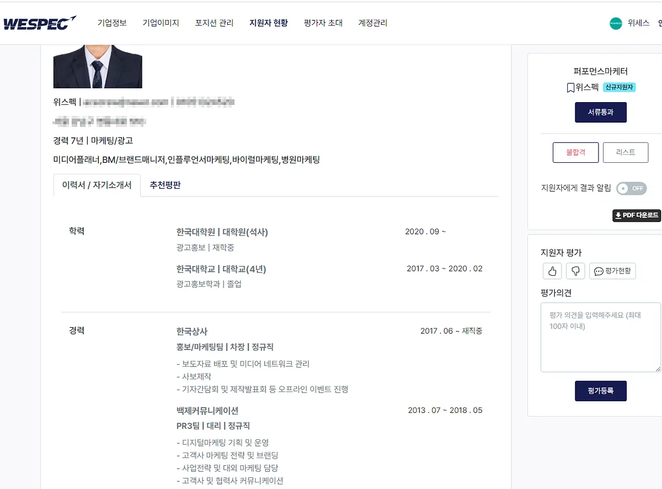
Task: Switch to the 추천평판 tab
Action: [x=165, y=185]
